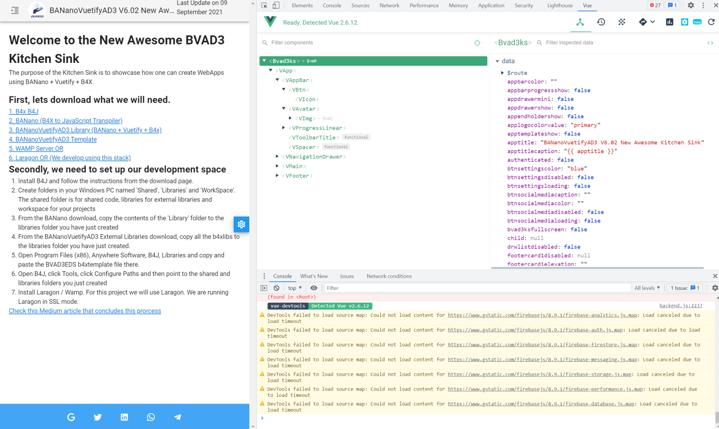Screen dimensions: 719x429
Task: Toggle the live expression eye icon
Action: [x=314, y=288]
